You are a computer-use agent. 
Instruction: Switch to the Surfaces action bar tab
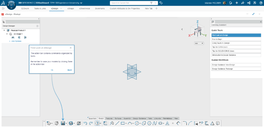pos(118,118)
